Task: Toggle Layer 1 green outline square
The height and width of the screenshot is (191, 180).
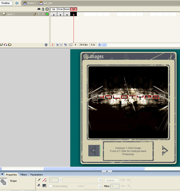Action: pyautogui.click(x=47, y=14)
